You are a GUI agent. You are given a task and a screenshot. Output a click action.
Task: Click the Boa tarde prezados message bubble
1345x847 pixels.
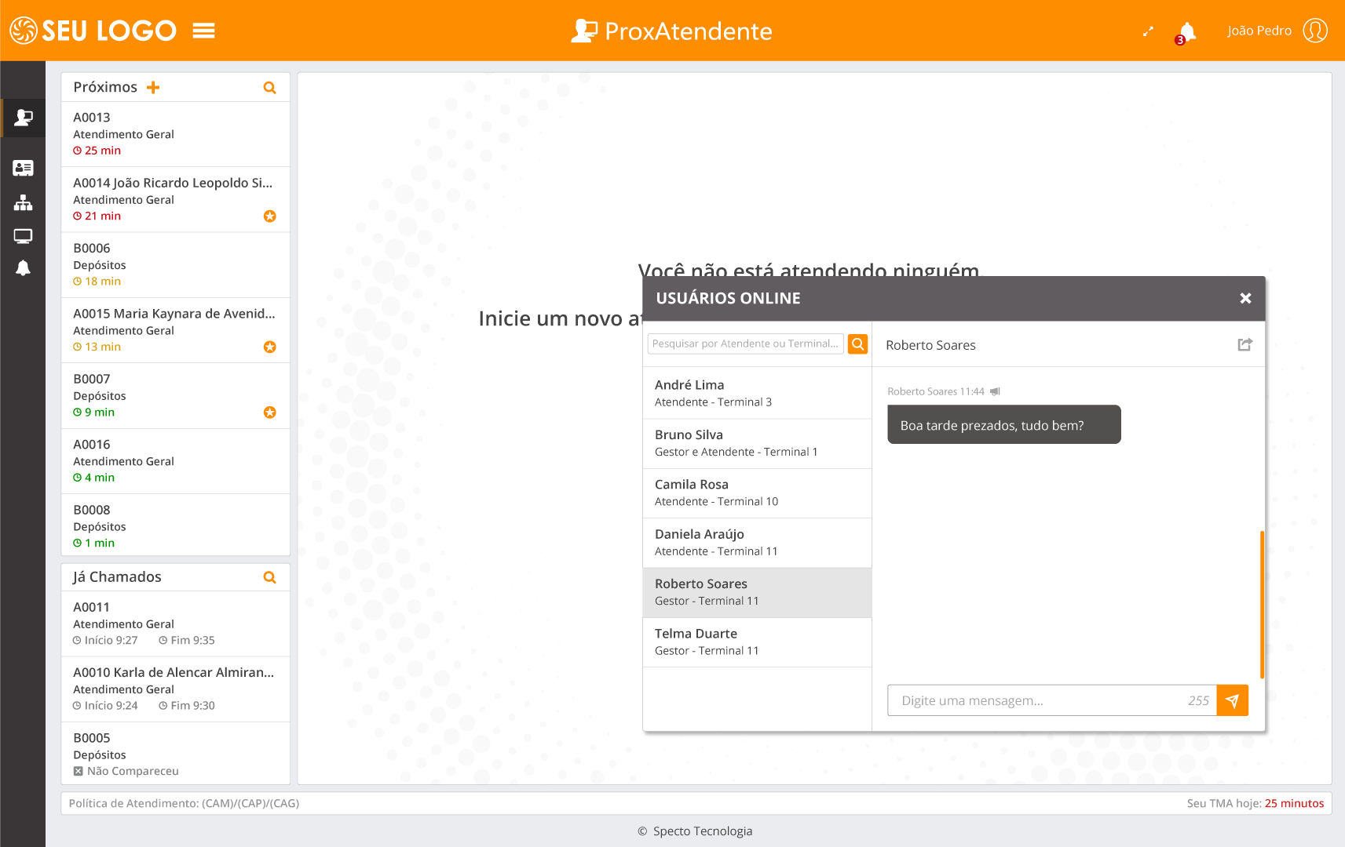point(1003,424)
